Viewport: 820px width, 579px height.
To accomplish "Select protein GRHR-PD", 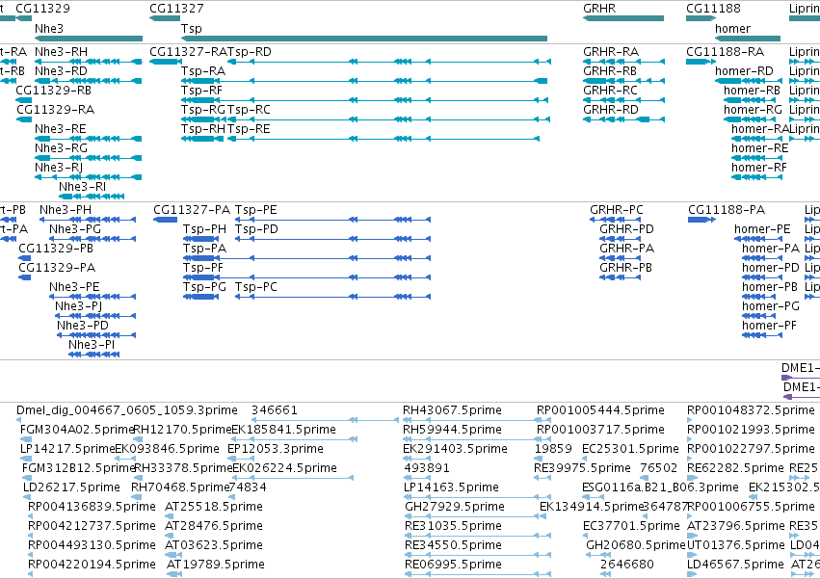I will click(x=621, y=239).
